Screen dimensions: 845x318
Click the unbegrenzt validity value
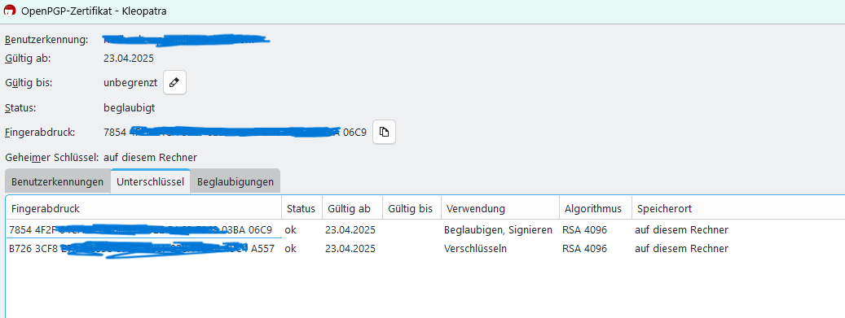point(130,83)
